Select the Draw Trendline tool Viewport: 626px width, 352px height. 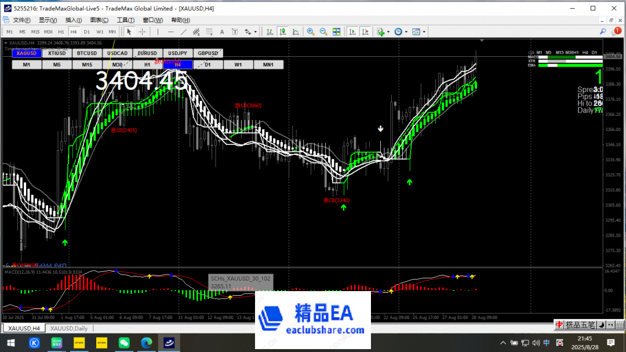(183, 31)
